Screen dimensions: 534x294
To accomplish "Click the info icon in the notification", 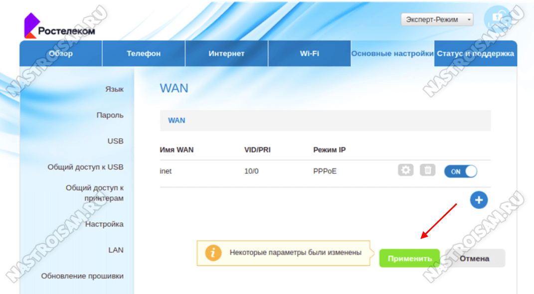I will pyautogui.click(x=213, y=253).
